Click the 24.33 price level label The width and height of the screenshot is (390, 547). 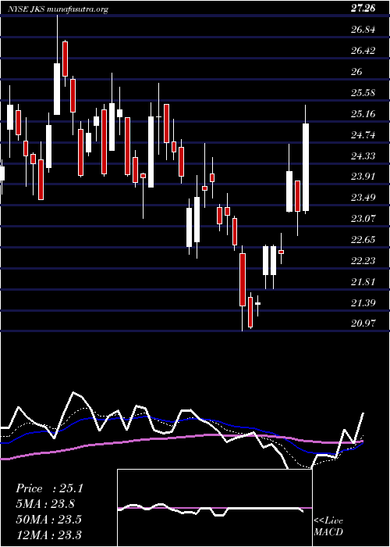(363, 156)
